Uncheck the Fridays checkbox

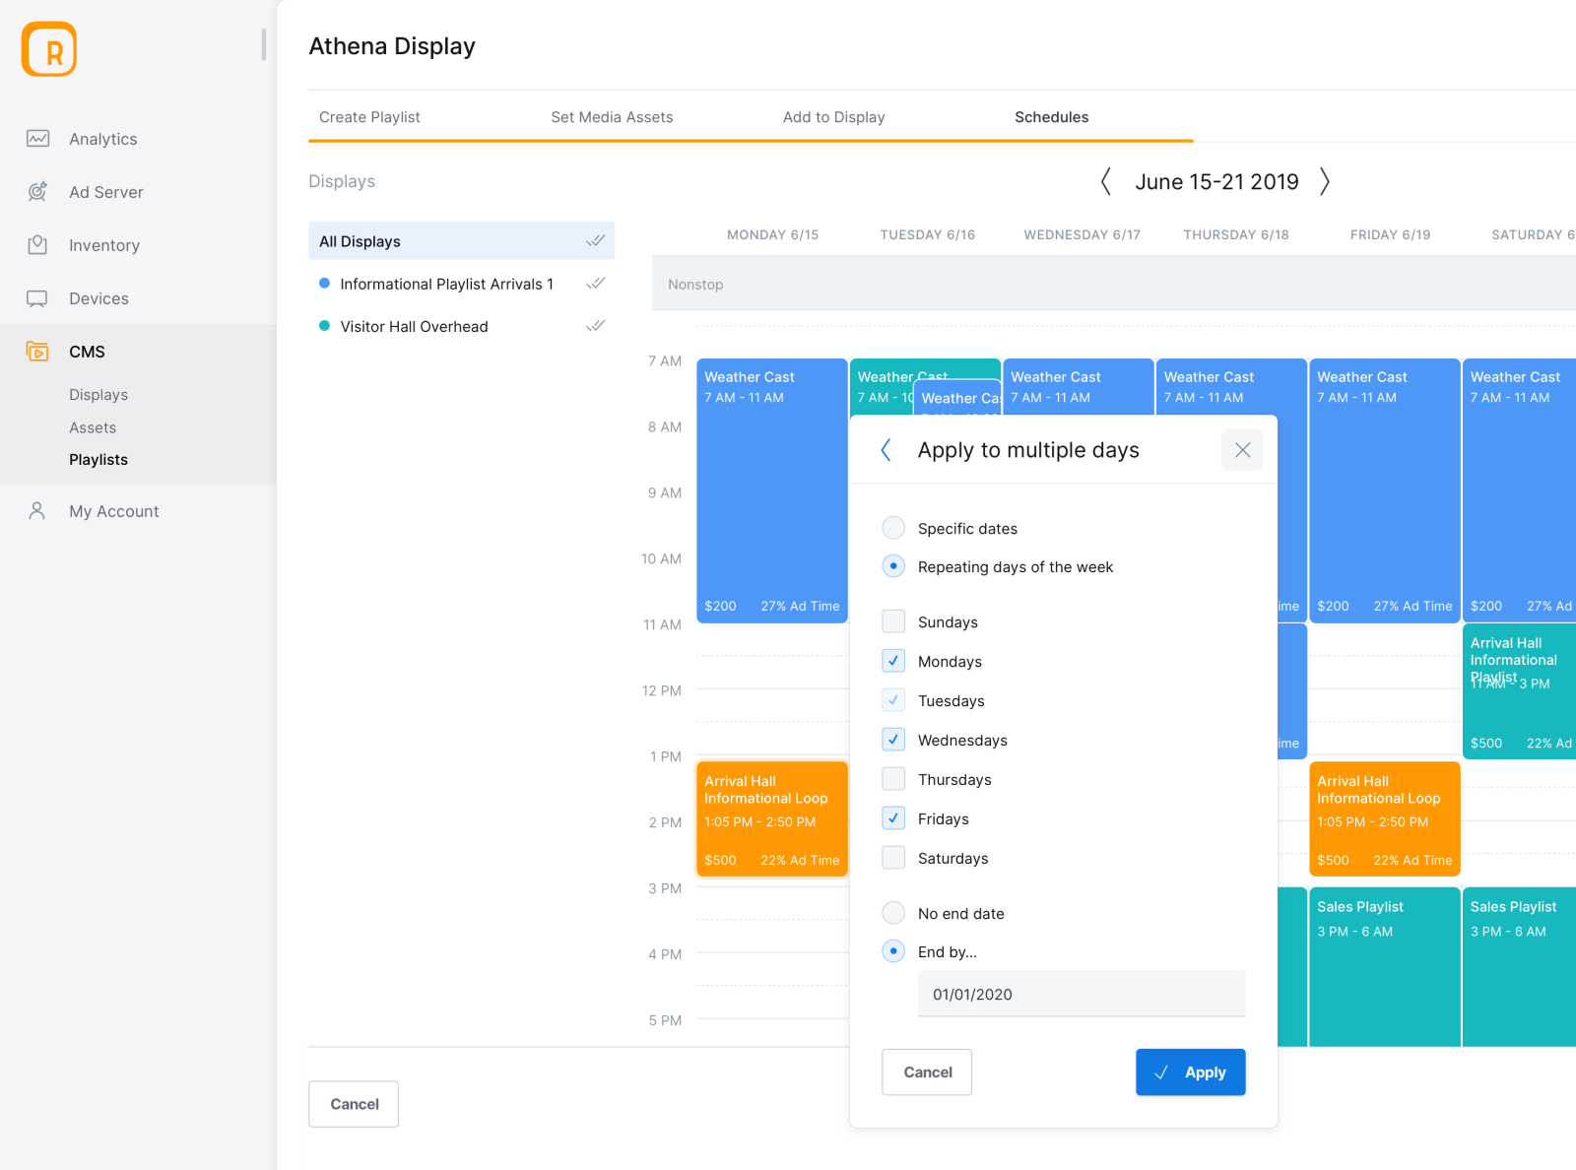click(x=893, y=818)
